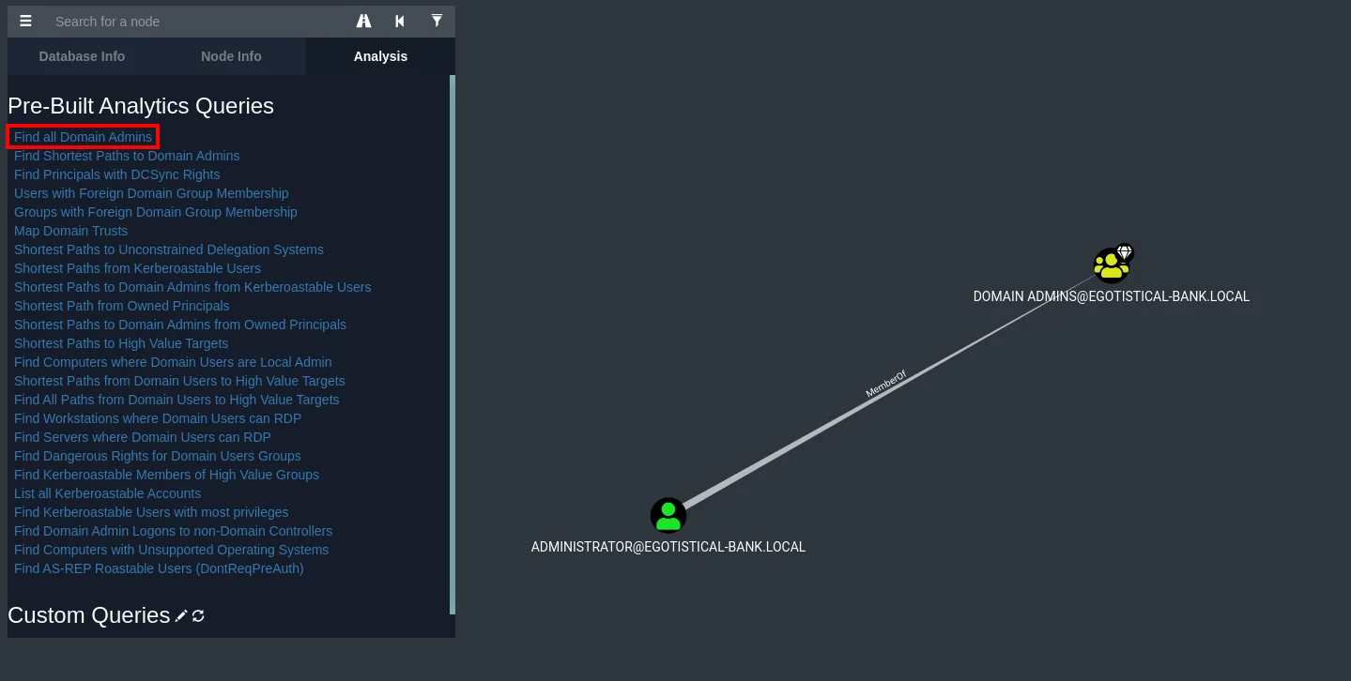The height and width of the screenshot is (681, 1351).
Task: Click the panel's vertical scrollbar
Action: click(x=453, y=344)
